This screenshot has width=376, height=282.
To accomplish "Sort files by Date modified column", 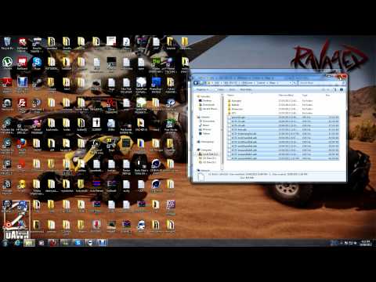I will [286, 96].
